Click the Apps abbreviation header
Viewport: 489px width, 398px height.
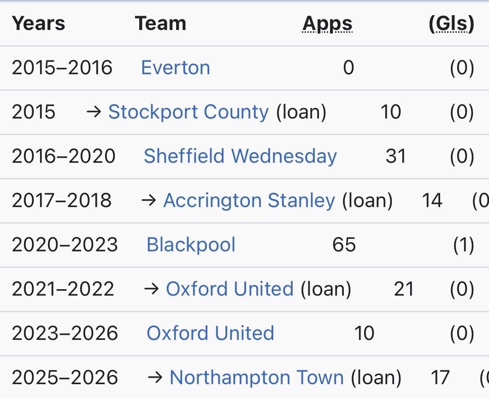pyautogui.click(x=327, y=24)
